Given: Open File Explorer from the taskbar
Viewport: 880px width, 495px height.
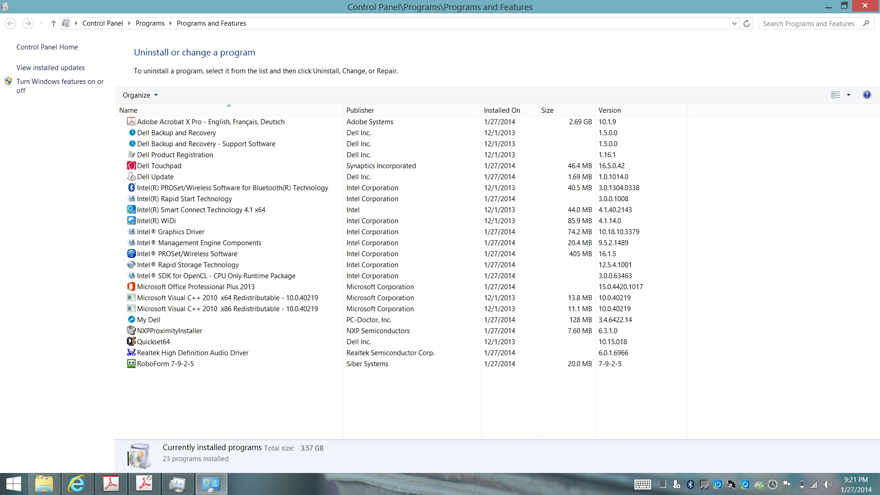Looking at the screenshot, I should click(x=44, y=484).
